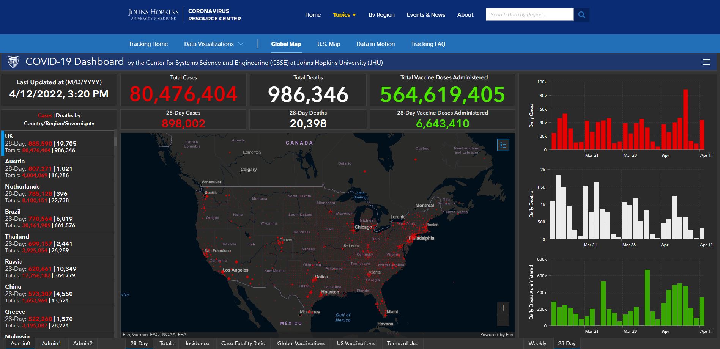Open the About page
720x349 pixels.
click(465, 15)
